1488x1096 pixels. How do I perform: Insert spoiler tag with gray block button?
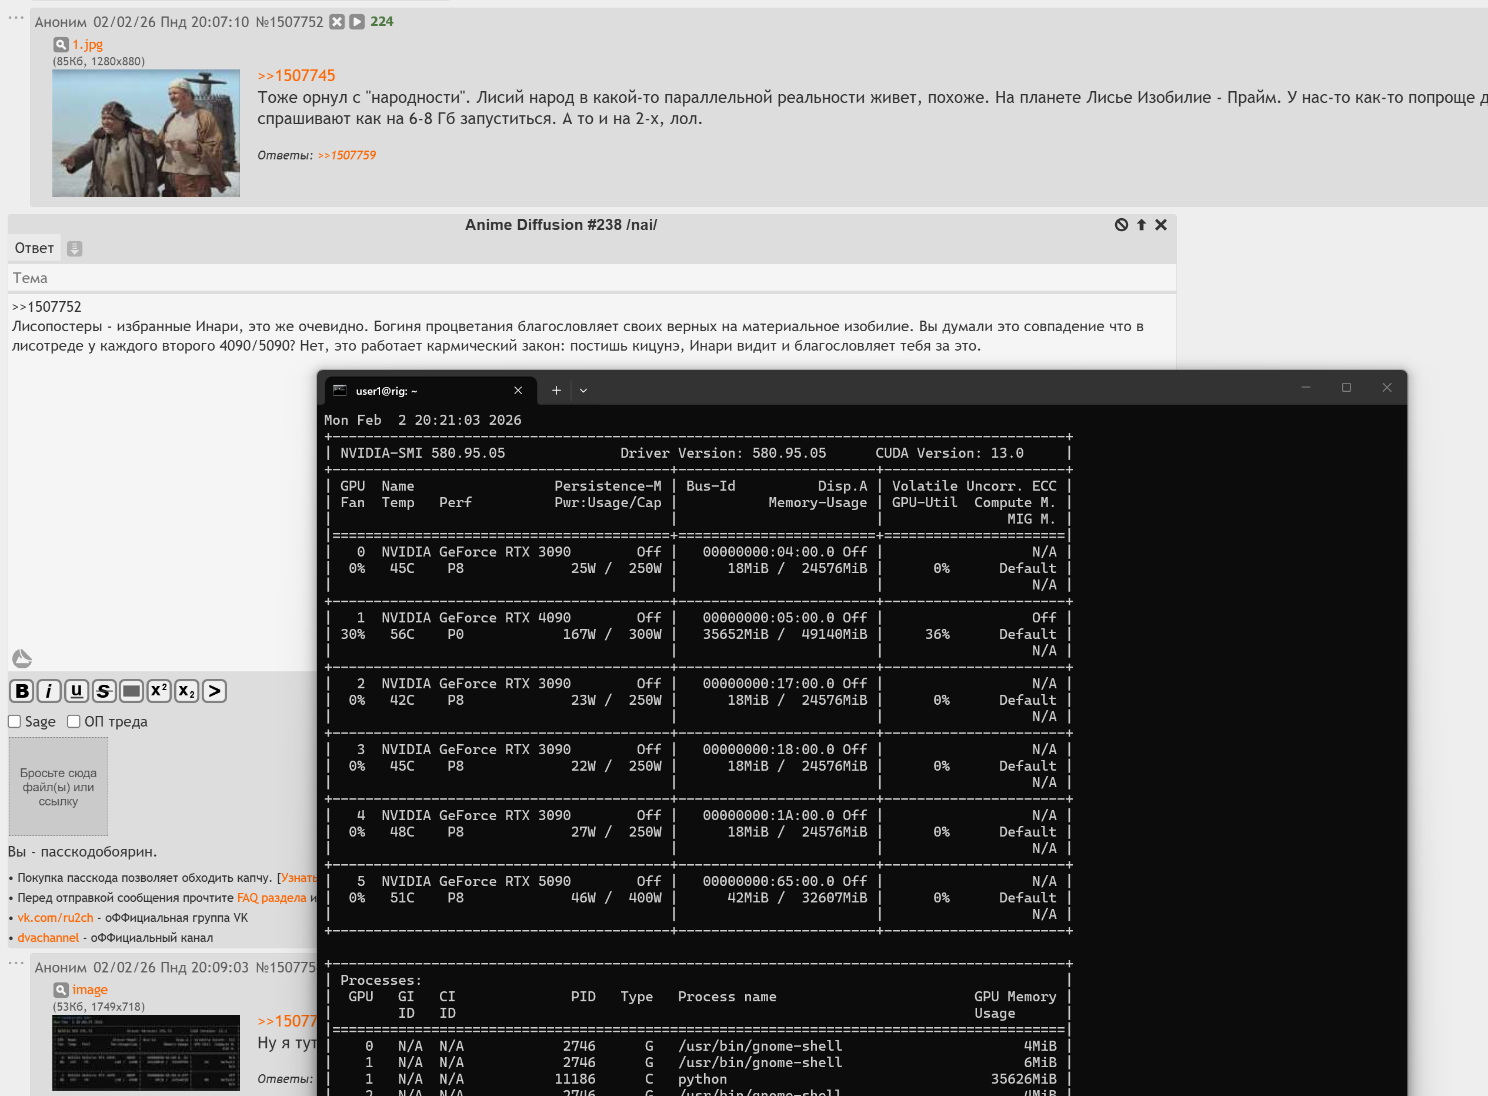[131, 691]
